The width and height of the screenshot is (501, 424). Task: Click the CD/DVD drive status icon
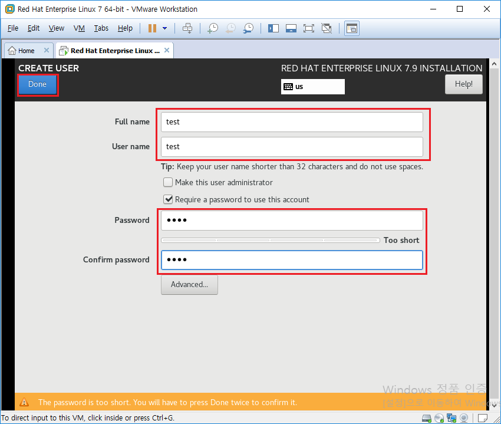click(439, 418)
